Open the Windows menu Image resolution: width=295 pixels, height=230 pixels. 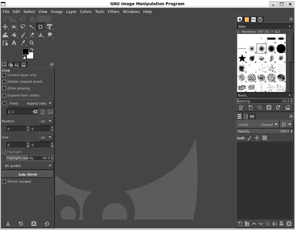[x=131, y=12]
